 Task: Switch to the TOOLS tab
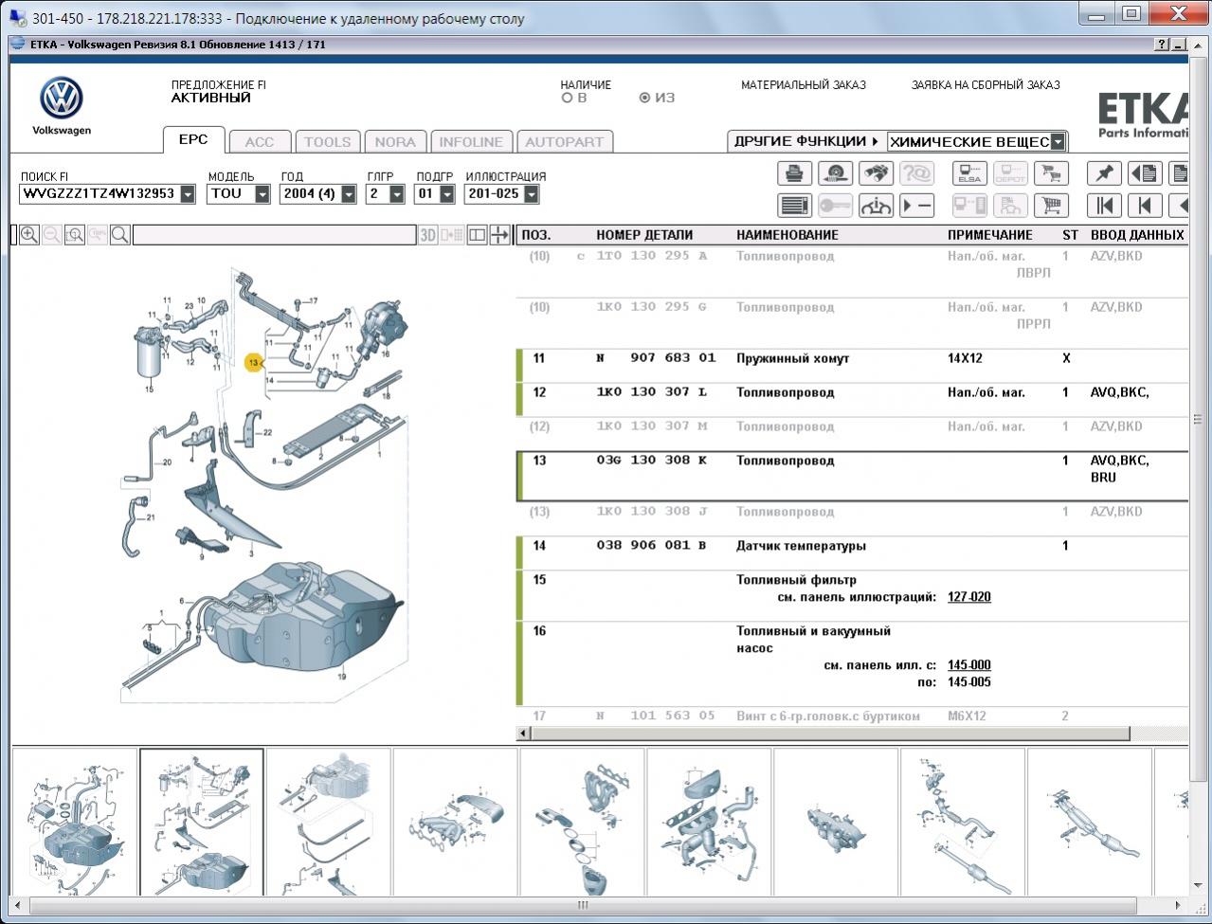327,142
